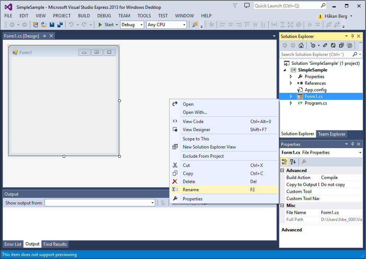Refresh the Solution Explorer tree

click(333, 45)
